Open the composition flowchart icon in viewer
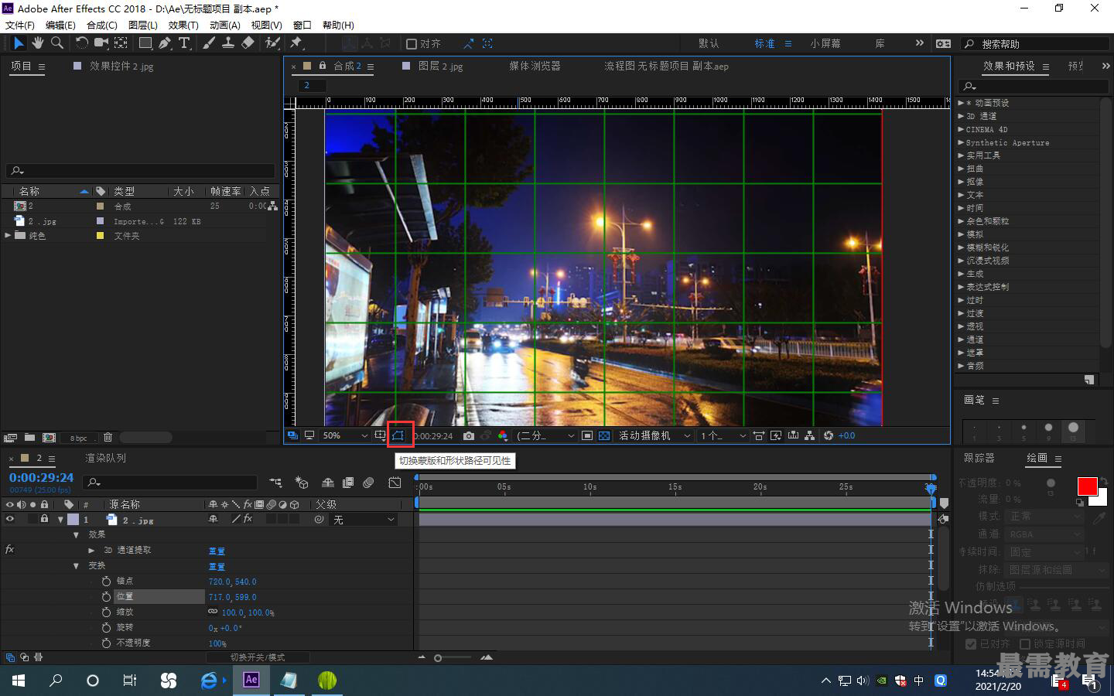Image resolution: width=1114 pixels, height=696 pixels. point(809,435)
